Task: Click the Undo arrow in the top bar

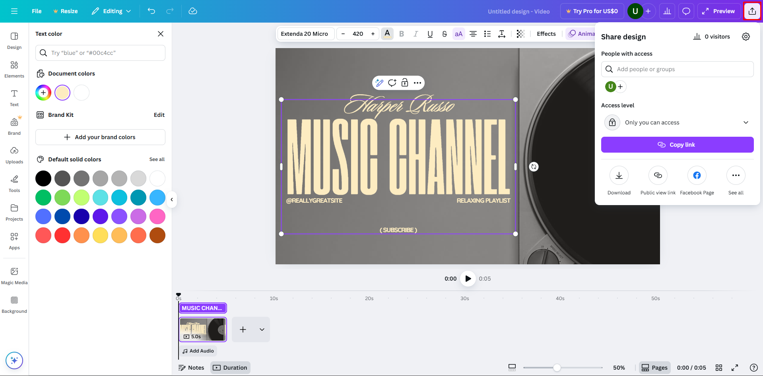Action: point(151,11)
